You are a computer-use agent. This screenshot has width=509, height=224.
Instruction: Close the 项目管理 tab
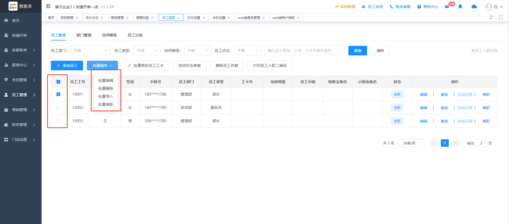tap(77, 18)
